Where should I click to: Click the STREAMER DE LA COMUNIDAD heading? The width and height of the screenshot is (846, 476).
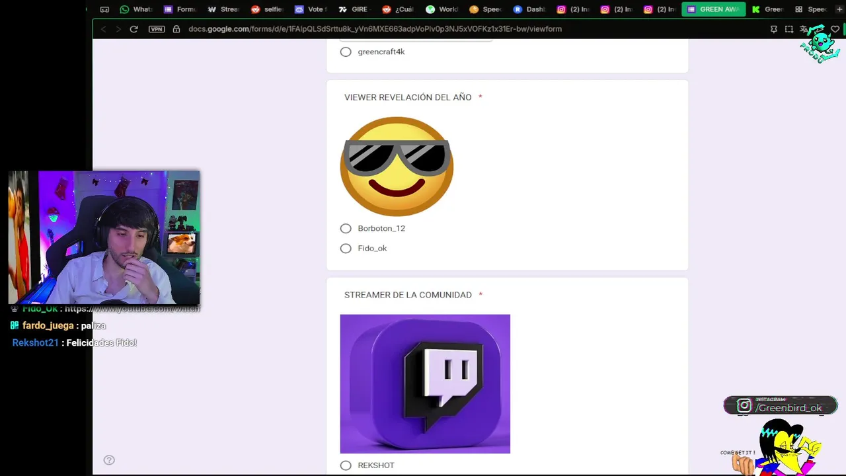pos(408,295)
